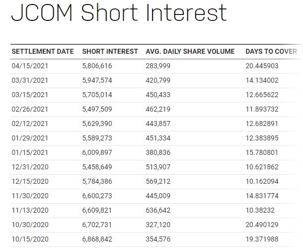
Task: Click the days to cover value 20.490129
Action: coord(262,225)
